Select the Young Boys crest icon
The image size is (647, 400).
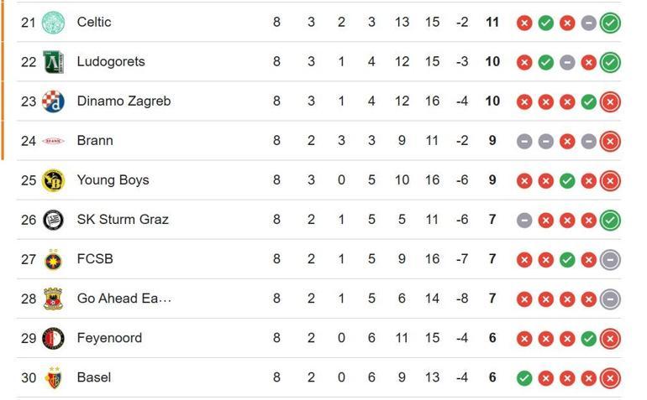point(53,180)
